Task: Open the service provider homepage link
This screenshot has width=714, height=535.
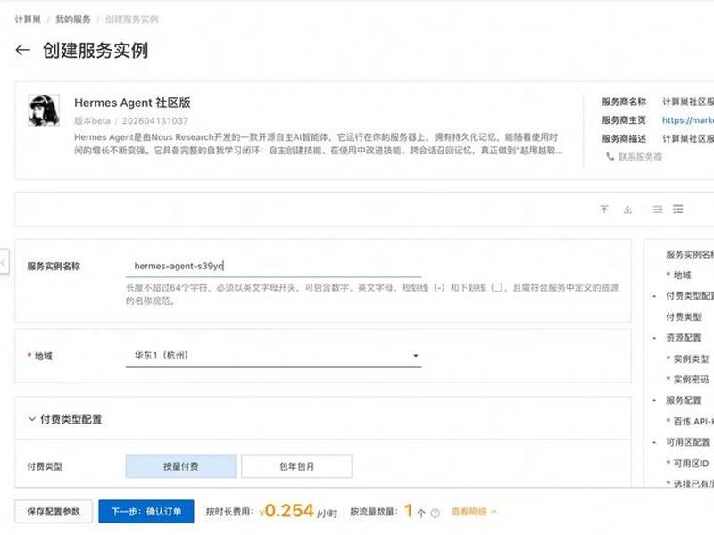Action: (x=687, y=120)
